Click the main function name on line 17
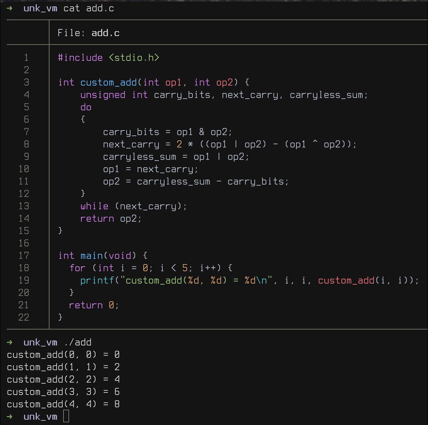 pyautogui.click(x=91, y=256)
